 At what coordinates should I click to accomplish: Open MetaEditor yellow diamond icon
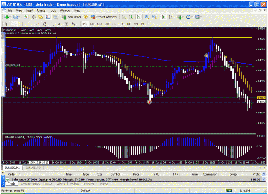(x=86, y=17)
